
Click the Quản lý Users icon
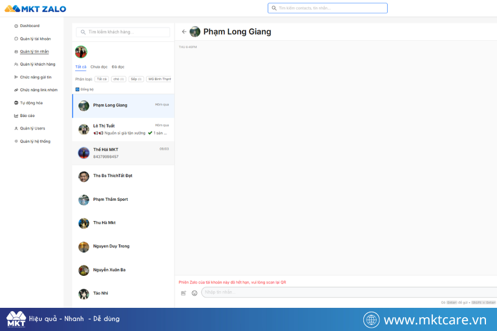(16, 129)
